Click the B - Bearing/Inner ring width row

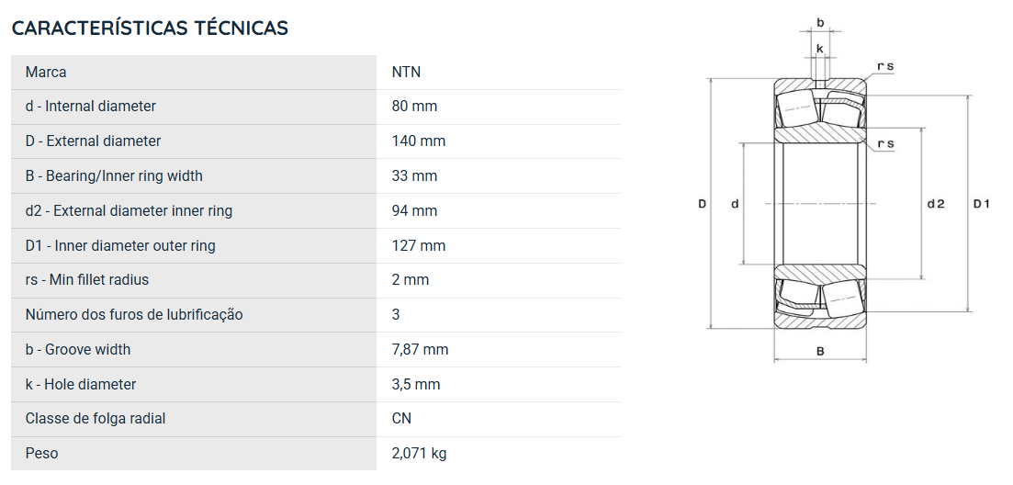(316, 175)
